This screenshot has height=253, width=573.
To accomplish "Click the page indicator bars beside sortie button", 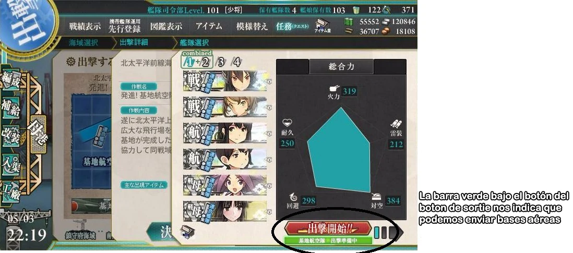I will tap(387, 232).
